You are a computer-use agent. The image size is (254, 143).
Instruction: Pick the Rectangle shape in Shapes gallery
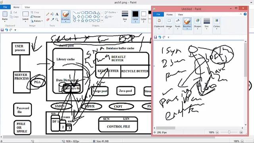(87, 12)
